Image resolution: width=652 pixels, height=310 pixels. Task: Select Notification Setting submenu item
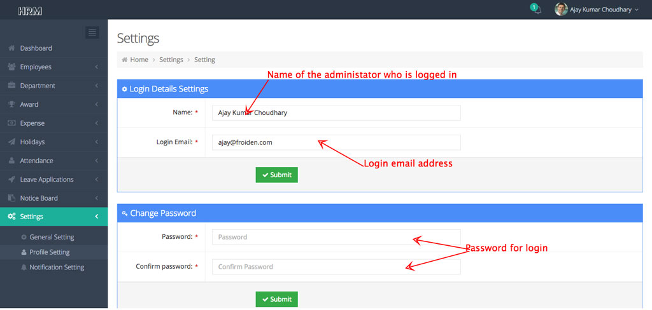(x=57, y=267)
